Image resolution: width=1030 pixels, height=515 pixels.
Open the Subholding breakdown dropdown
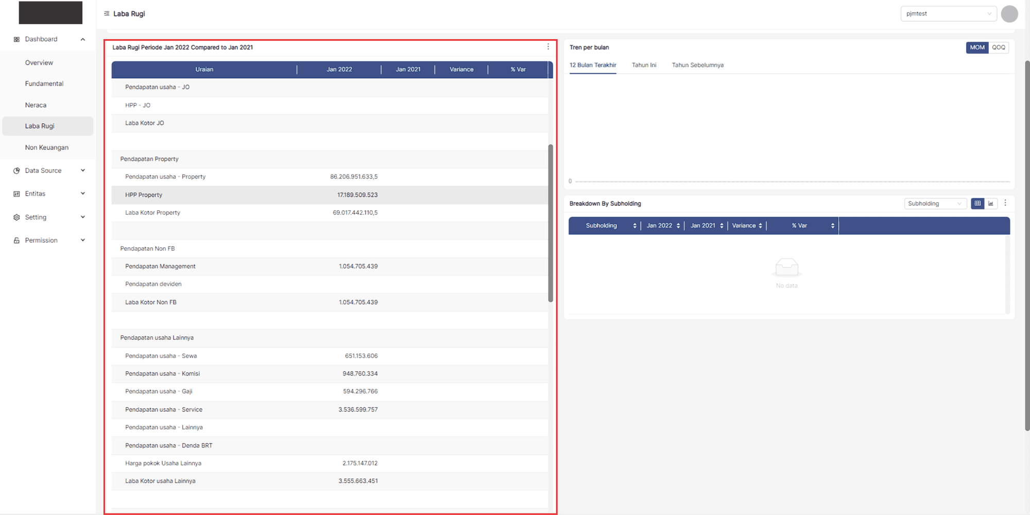[x=934, y=203]
